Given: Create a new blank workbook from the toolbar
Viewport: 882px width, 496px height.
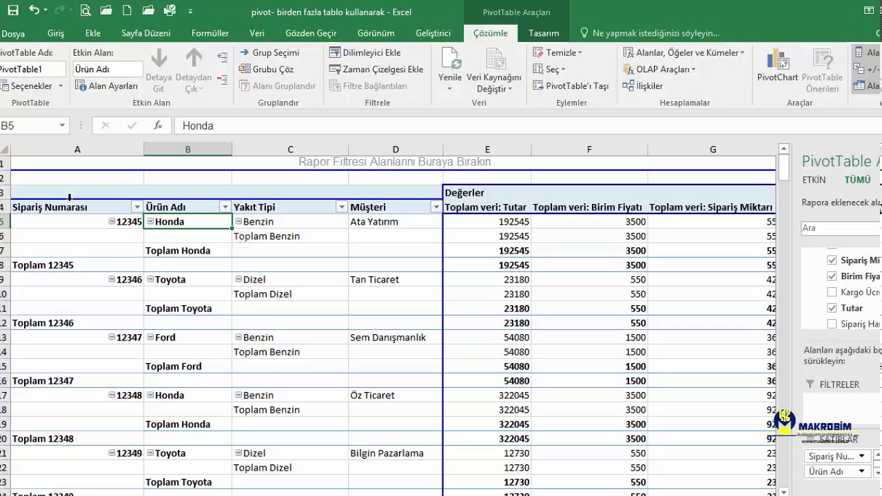Looking at the screenshot, I should (x=128, y=11).
